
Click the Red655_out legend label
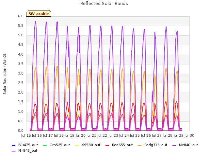122,145
